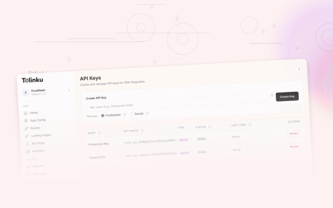Go to App Config in sidebar
333x208 pixels.
pyautogui.click(x=38, y=120)
